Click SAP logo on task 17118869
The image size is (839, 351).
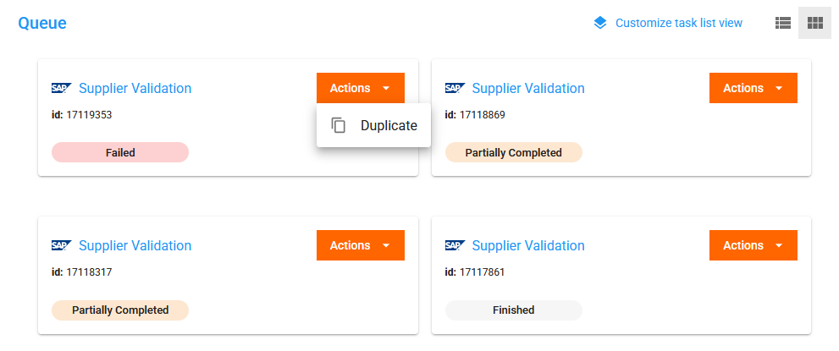coord(455,88)
